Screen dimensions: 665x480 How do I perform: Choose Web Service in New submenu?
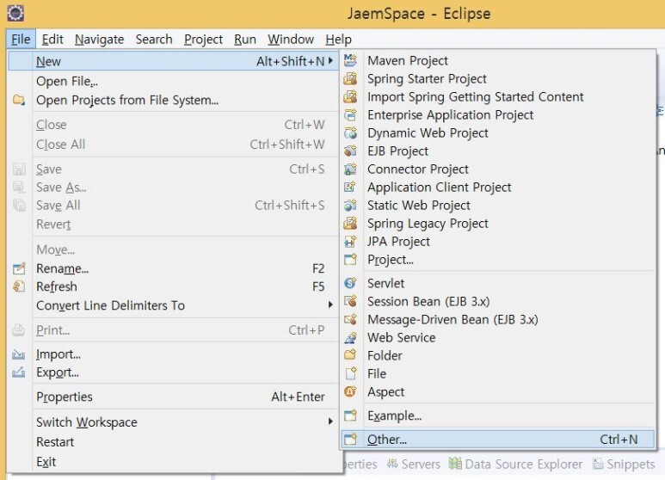(x=498, y=337)
